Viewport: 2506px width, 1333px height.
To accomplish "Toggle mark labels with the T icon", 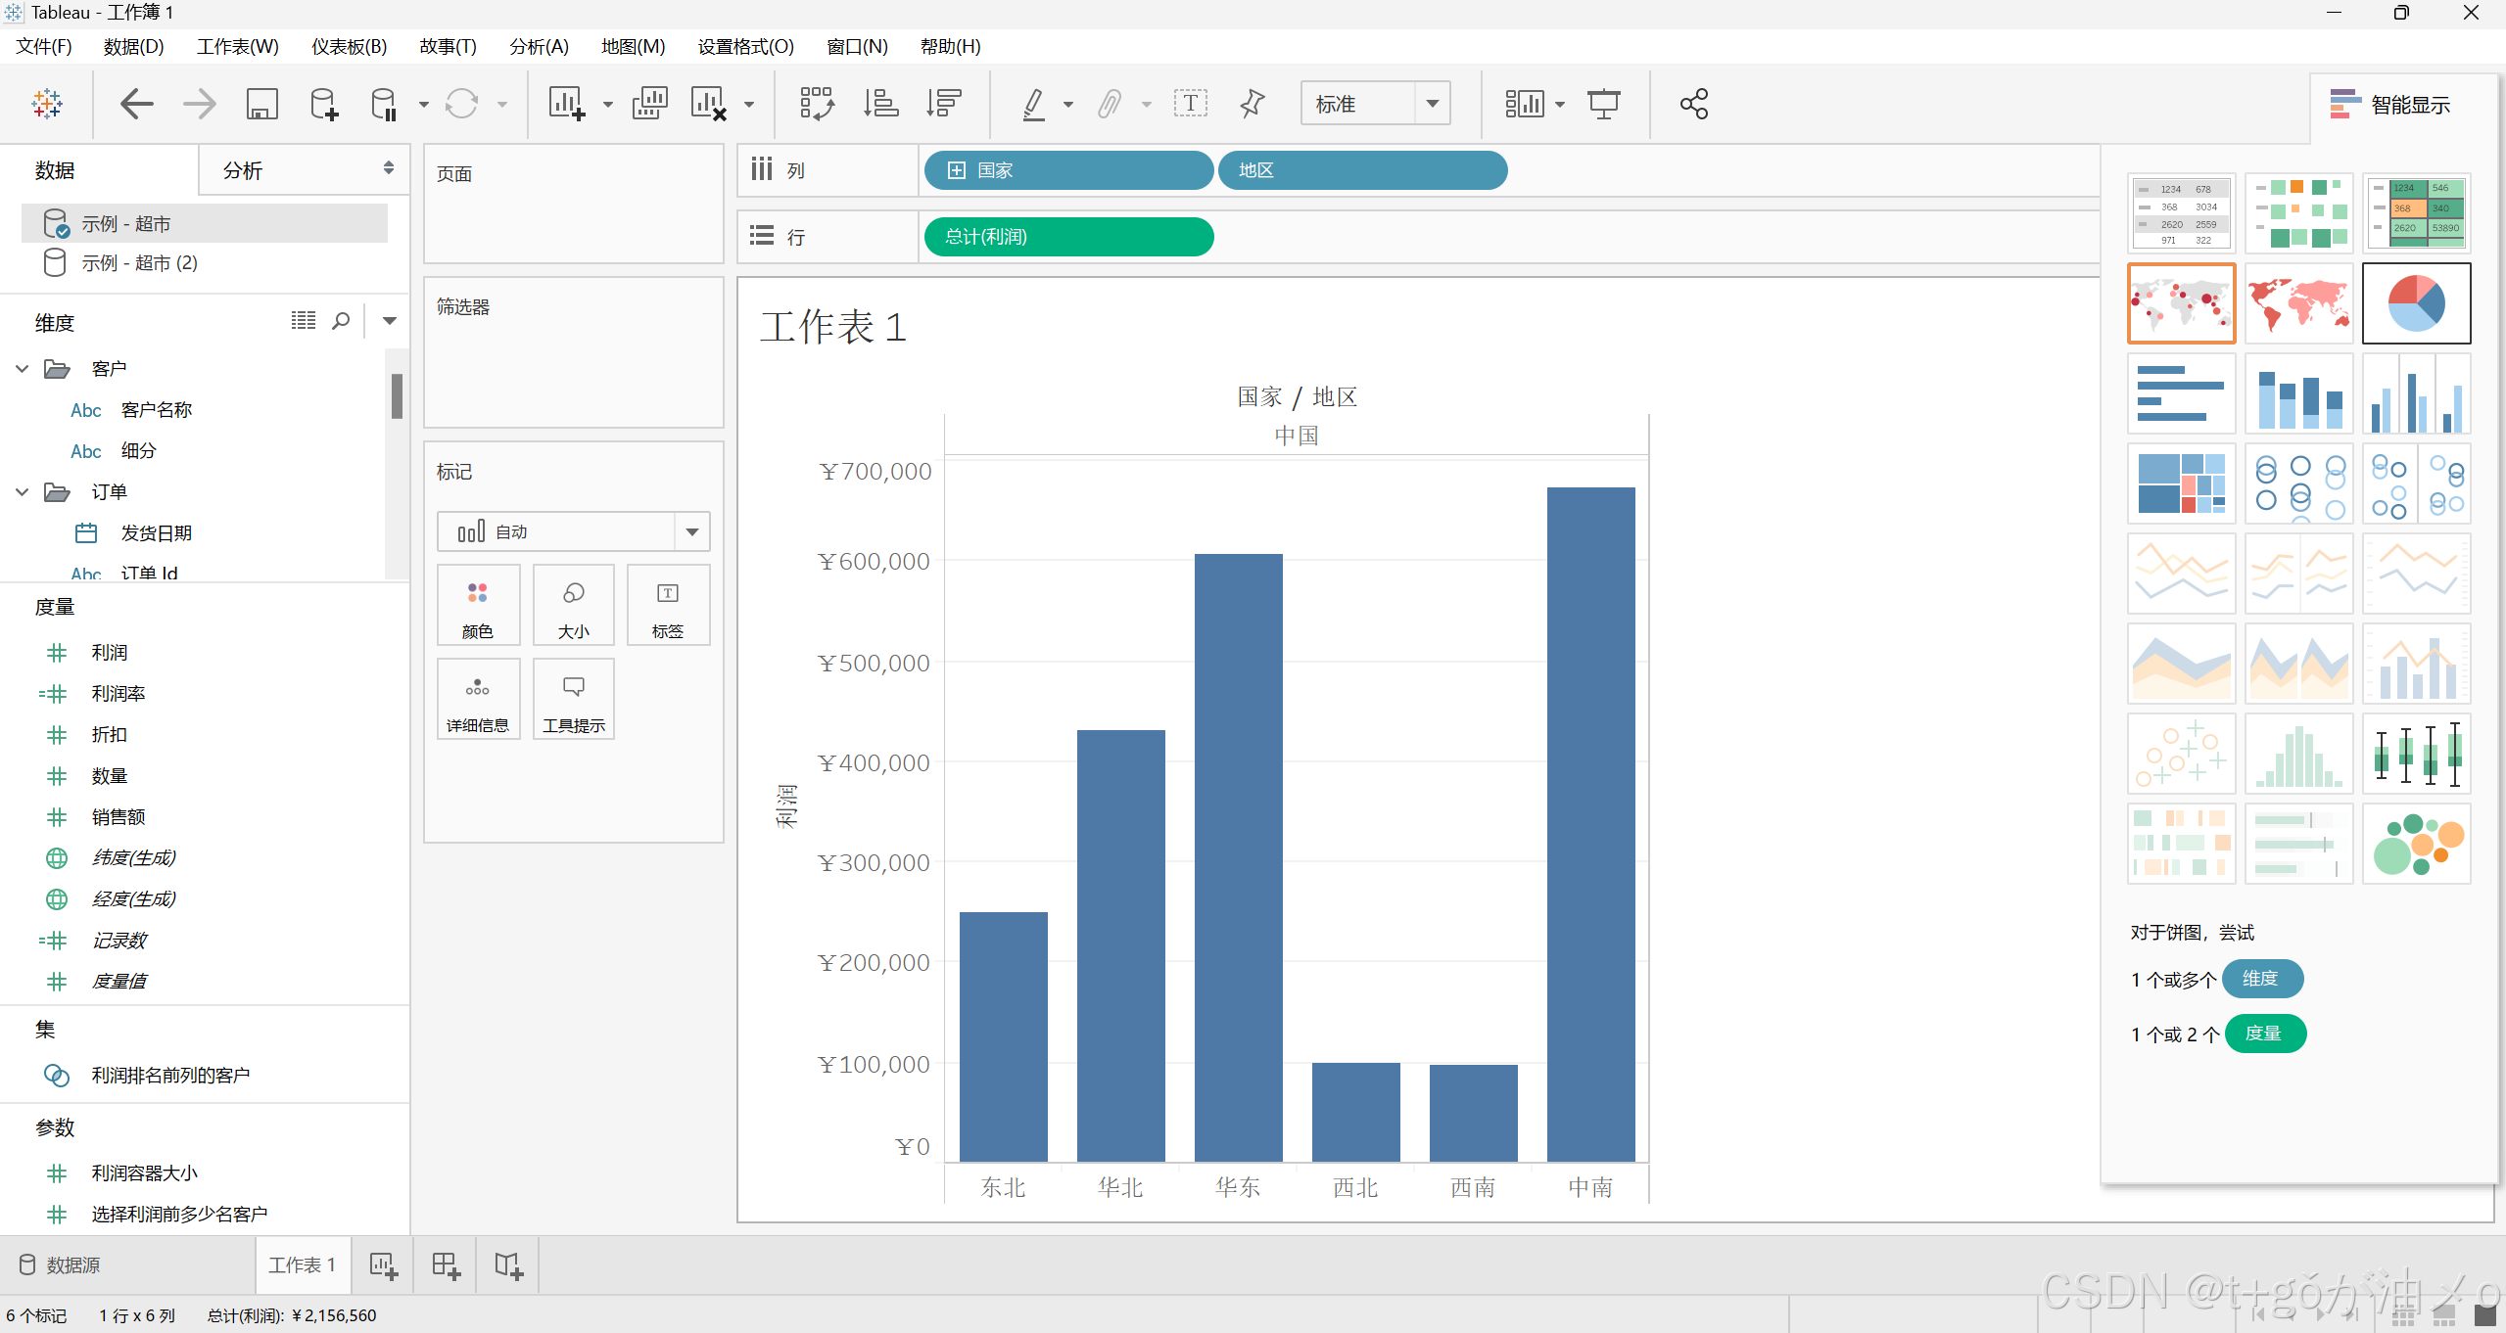I will point(1190,104).
